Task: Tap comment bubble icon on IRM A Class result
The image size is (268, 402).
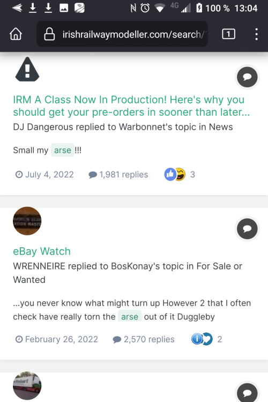Action: click(247, 77)
